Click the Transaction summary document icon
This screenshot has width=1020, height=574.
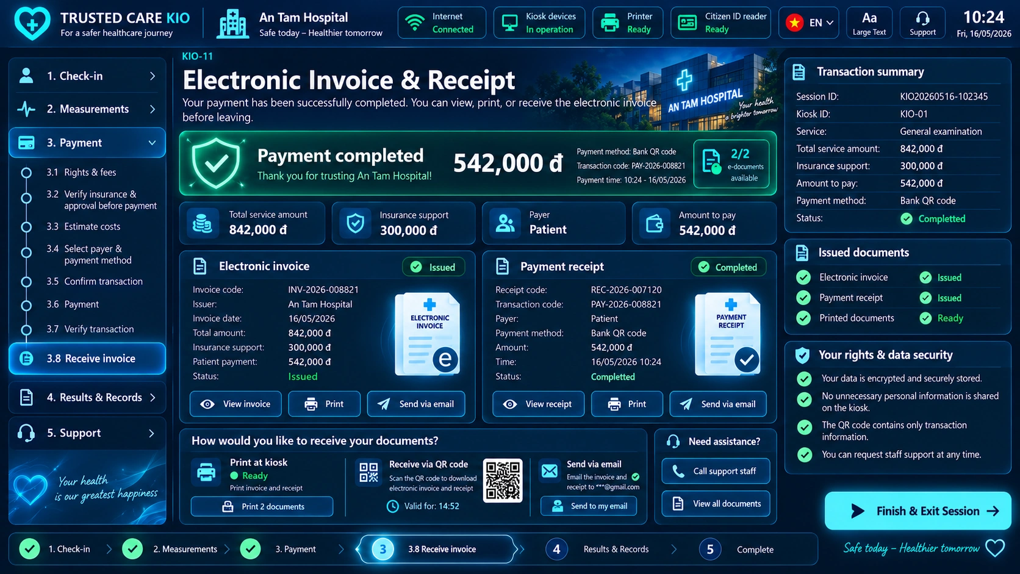pos(799,72)
